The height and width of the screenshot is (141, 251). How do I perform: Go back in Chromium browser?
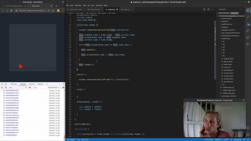click(3, 11)
